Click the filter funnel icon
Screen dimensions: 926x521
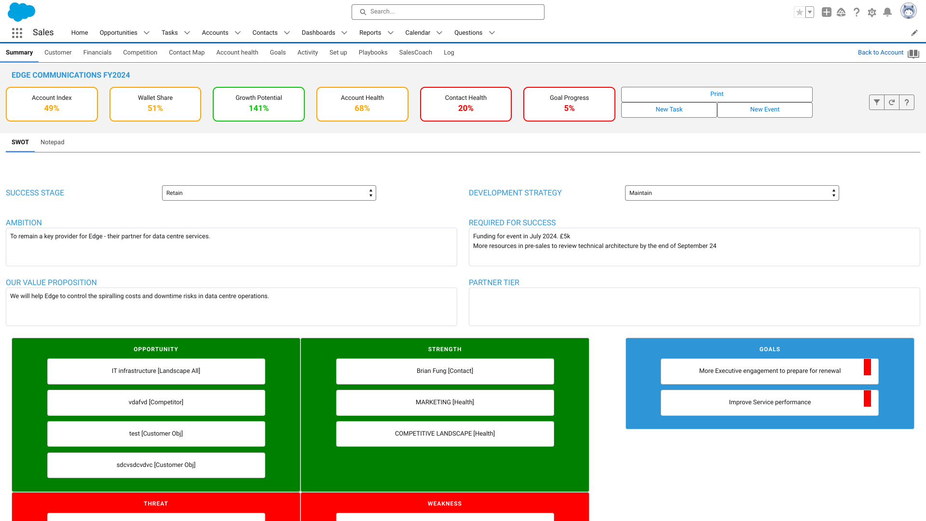(x=876, y=102)
